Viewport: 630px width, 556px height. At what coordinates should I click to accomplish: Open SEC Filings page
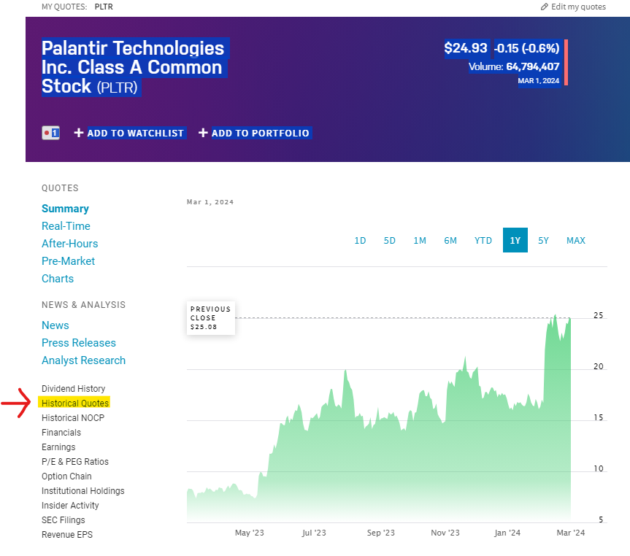(64, 520)
